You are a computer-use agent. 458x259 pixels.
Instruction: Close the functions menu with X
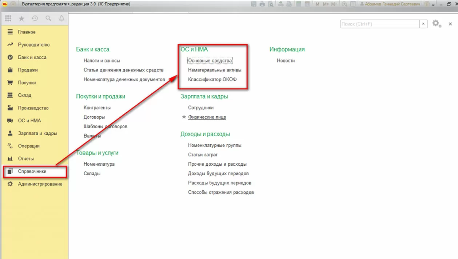(450, 24)
